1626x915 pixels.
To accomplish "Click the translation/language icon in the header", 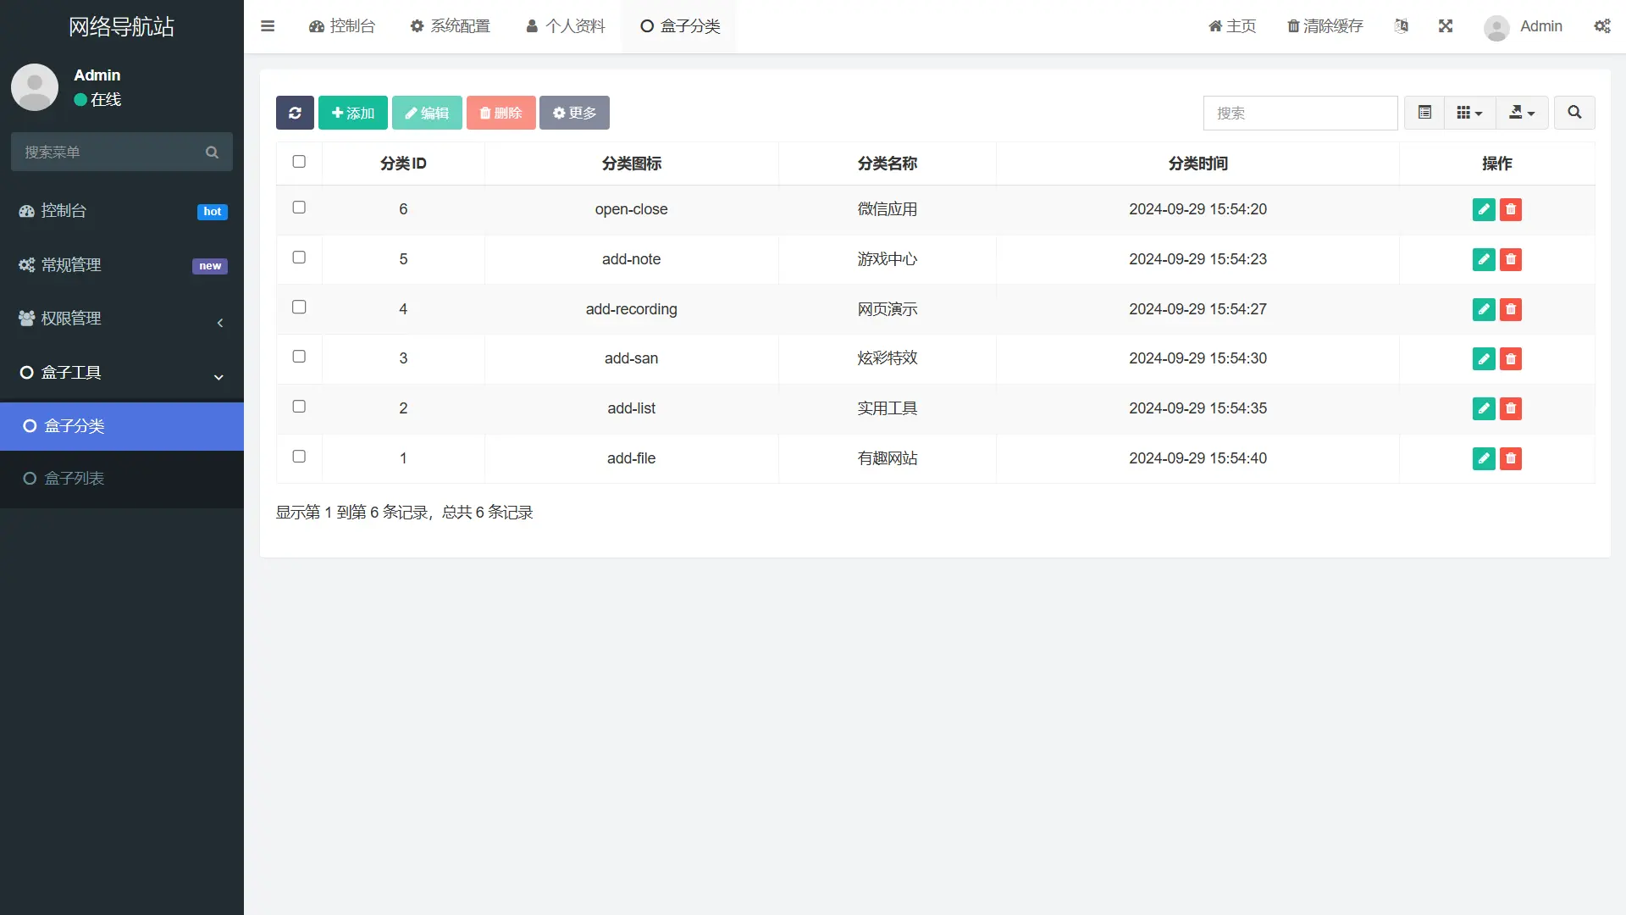I will (1402, 26).
